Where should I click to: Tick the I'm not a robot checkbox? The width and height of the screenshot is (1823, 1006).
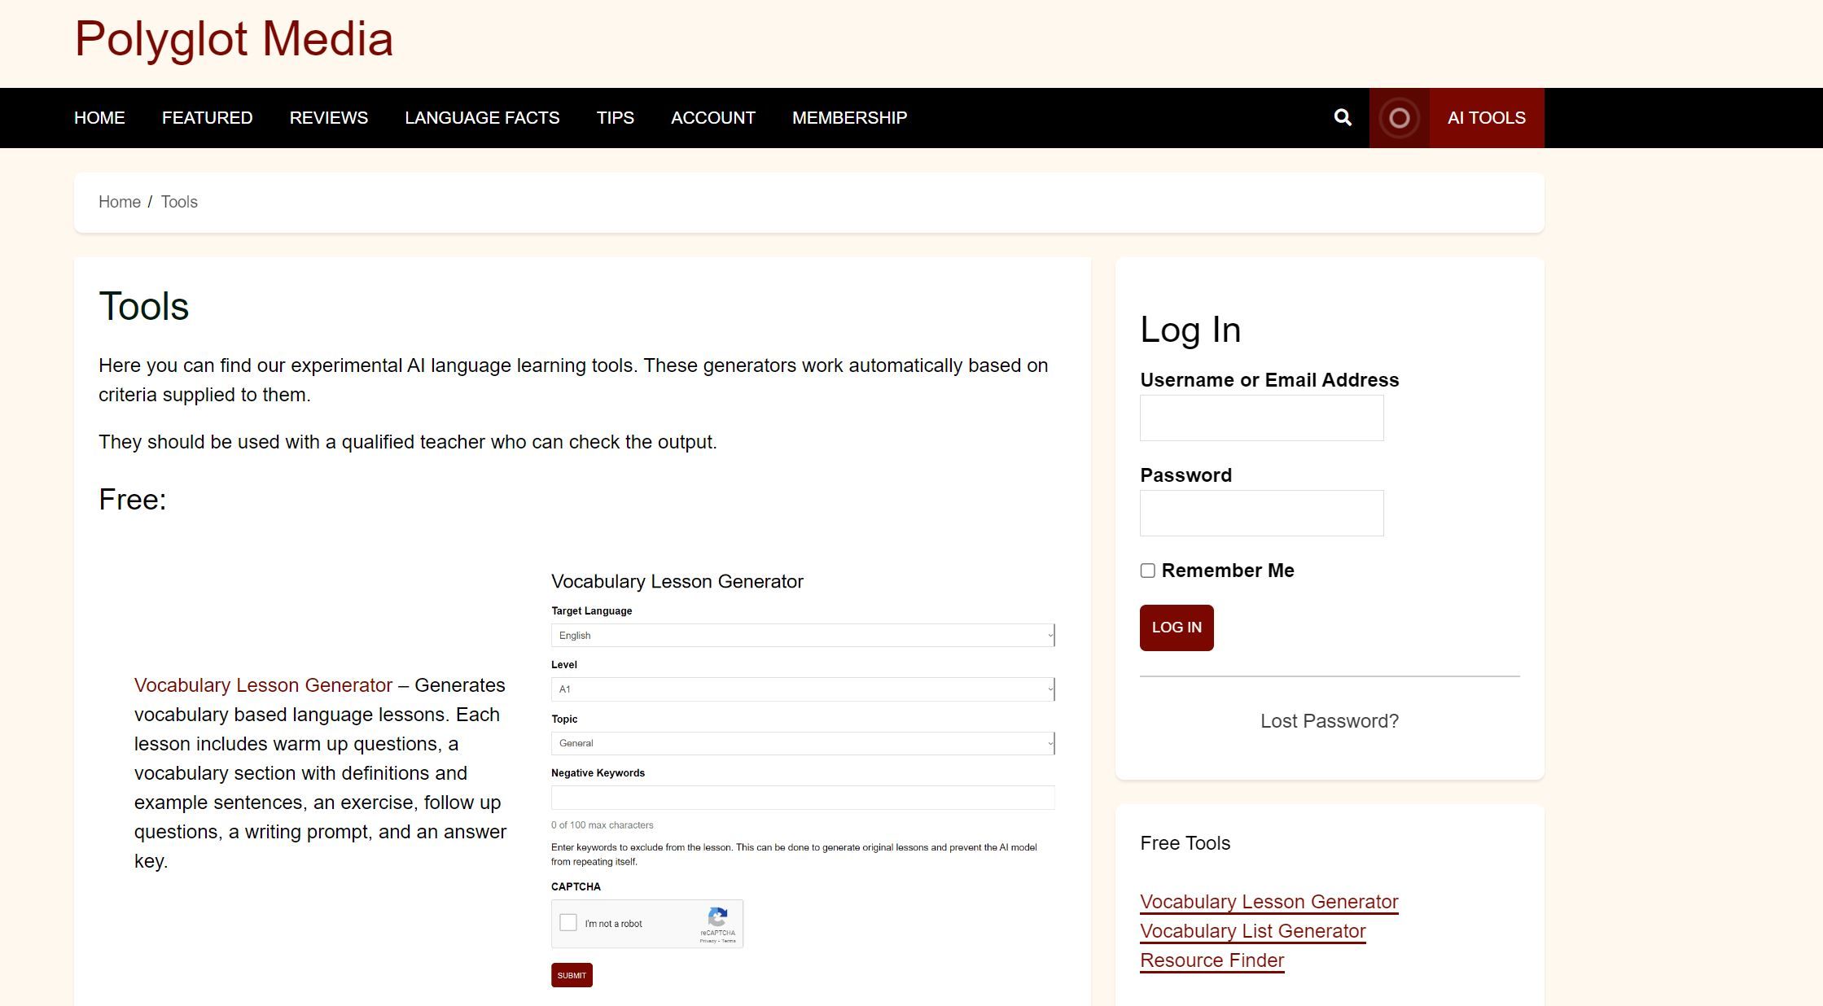(x=568, y=922)
